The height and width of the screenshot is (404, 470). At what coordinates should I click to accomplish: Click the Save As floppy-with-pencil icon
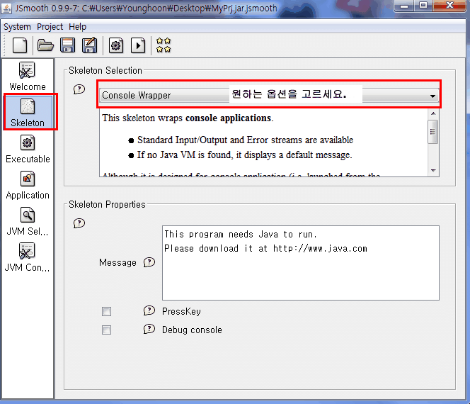[x=90, y=45]
